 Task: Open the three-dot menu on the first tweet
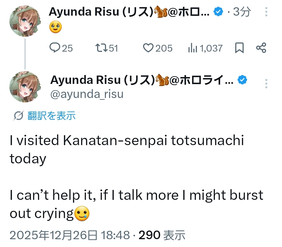(x=266, y=12)
